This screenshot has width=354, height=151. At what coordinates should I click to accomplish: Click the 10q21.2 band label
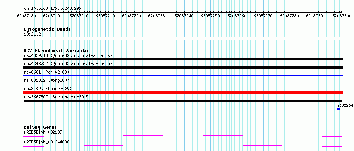pos(32,34)
